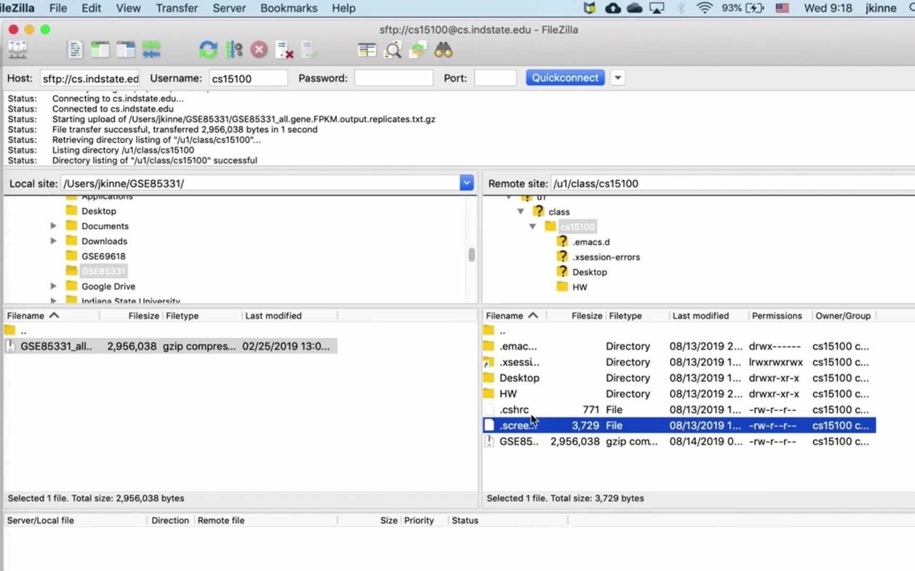Viewport: 915px width, 571px height.
Task: Open the Local site path dropdown
Action: point(467,183)
